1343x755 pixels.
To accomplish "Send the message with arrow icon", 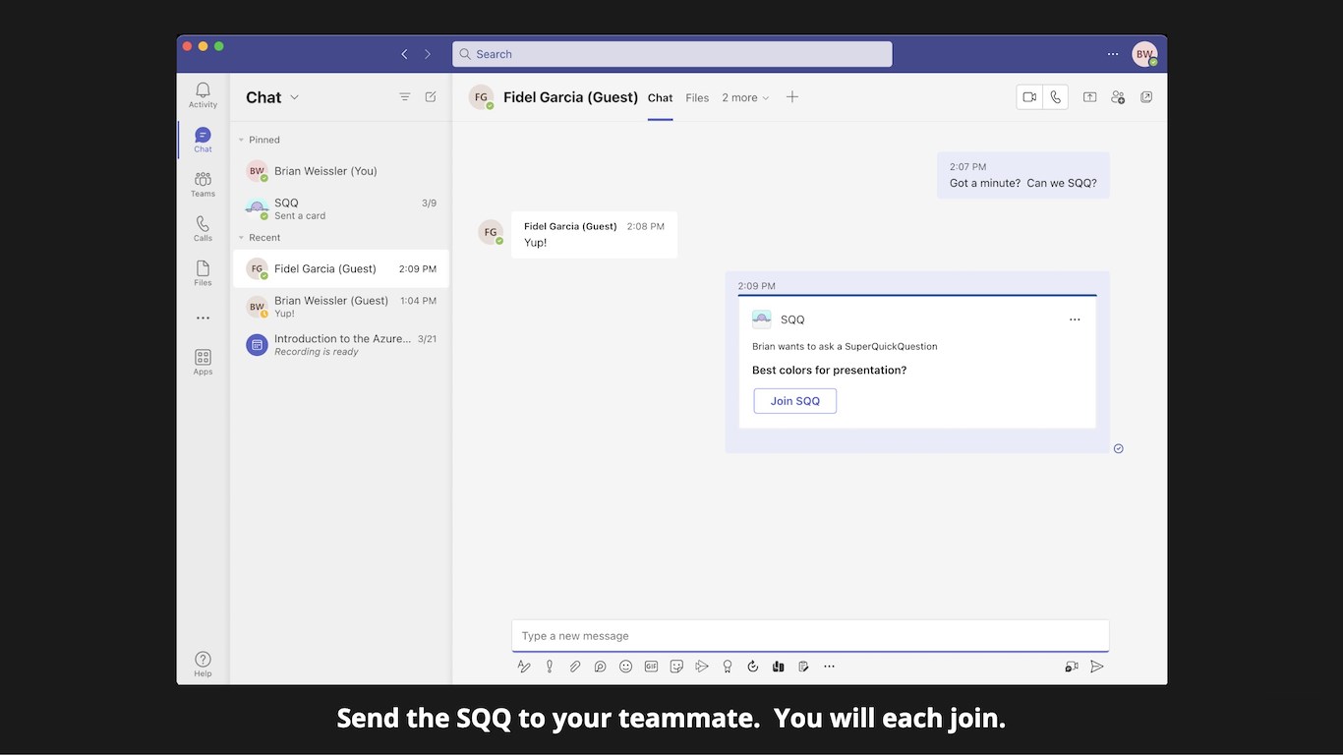I will (x=1097, y=667).
